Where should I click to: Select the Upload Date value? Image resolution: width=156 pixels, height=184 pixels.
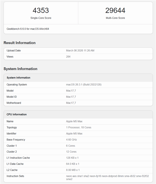coord(80,50)
